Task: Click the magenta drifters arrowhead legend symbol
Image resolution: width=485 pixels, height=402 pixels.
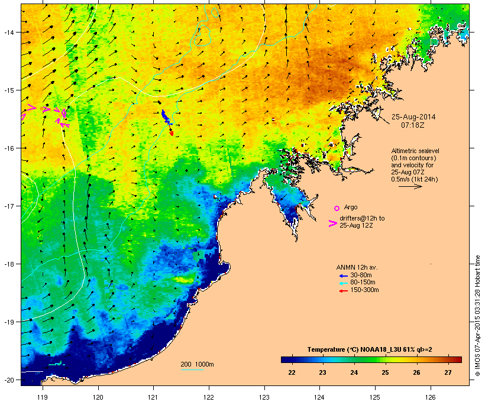Action: click(x=332, y=223)
